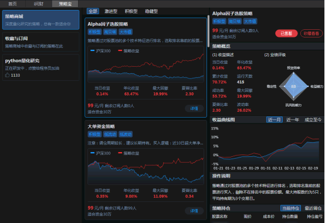
Task: Click the red 已售罄 button
Action: (286, 33)
